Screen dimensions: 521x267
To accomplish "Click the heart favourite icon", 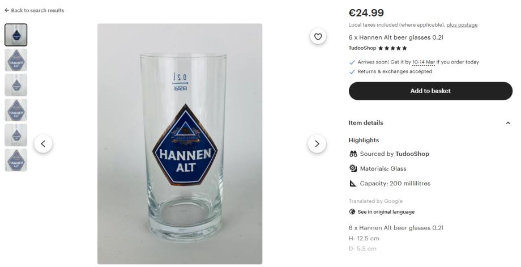I will click(318, 37).
